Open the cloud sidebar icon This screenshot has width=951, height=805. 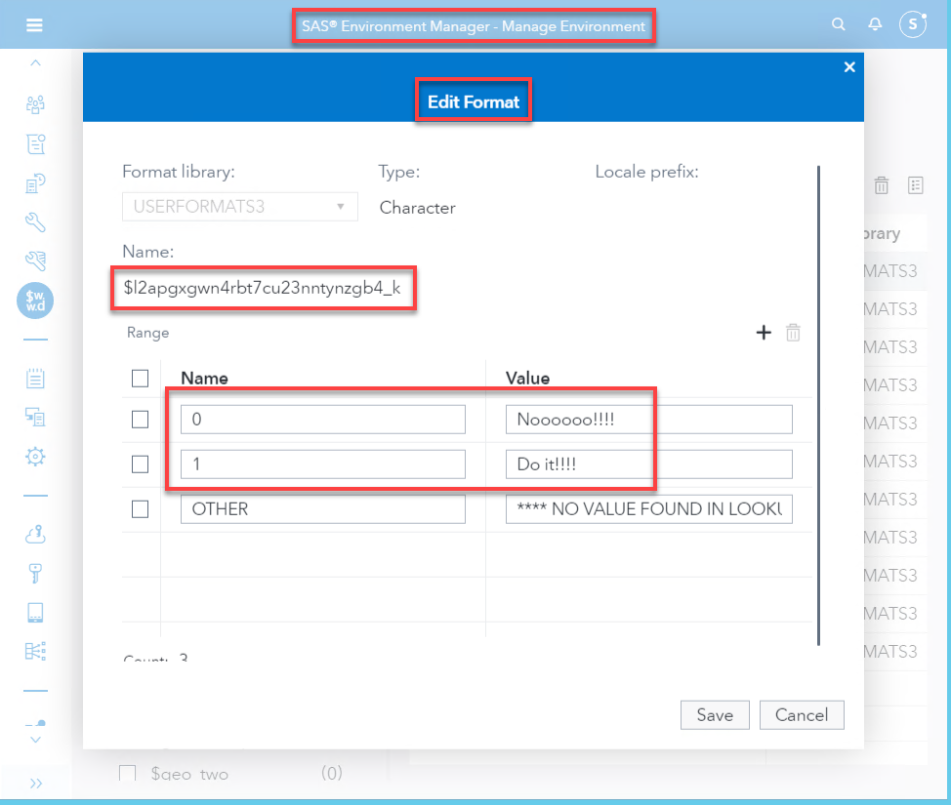[35, 535]
